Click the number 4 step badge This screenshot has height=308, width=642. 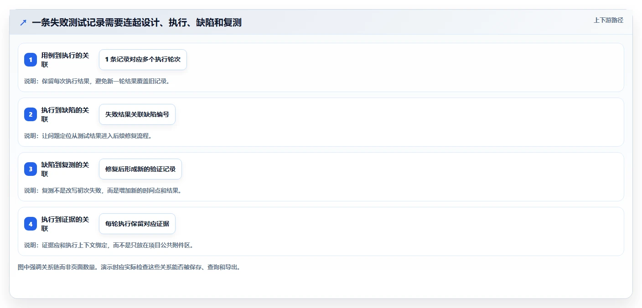(31, 224)
